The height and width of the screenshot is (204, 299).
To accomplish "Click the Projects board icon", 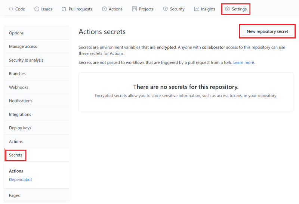I will point(134,9).
